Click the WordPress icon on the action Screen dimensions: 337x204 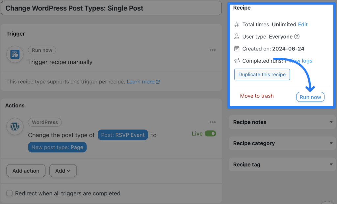(x=15, y=127)
